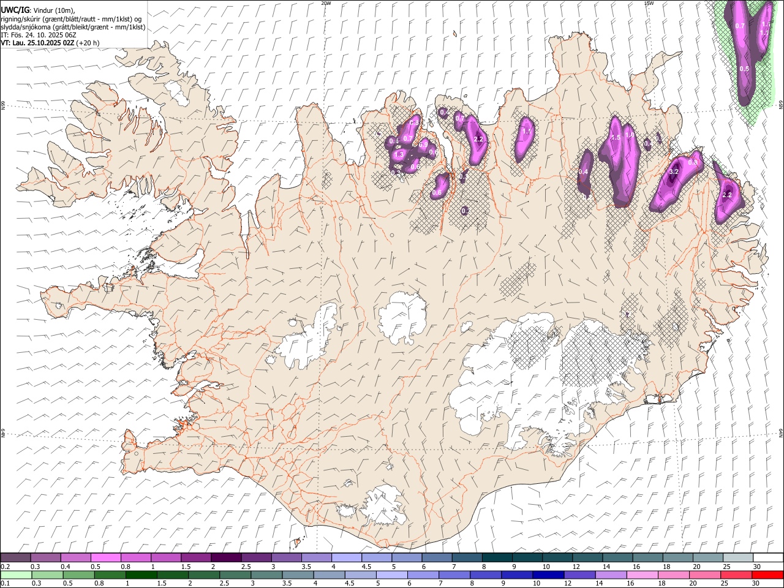Click the 'rigning/skúrir' legend description line
Viewport: 784px width, 588px height.
point(72,18)
